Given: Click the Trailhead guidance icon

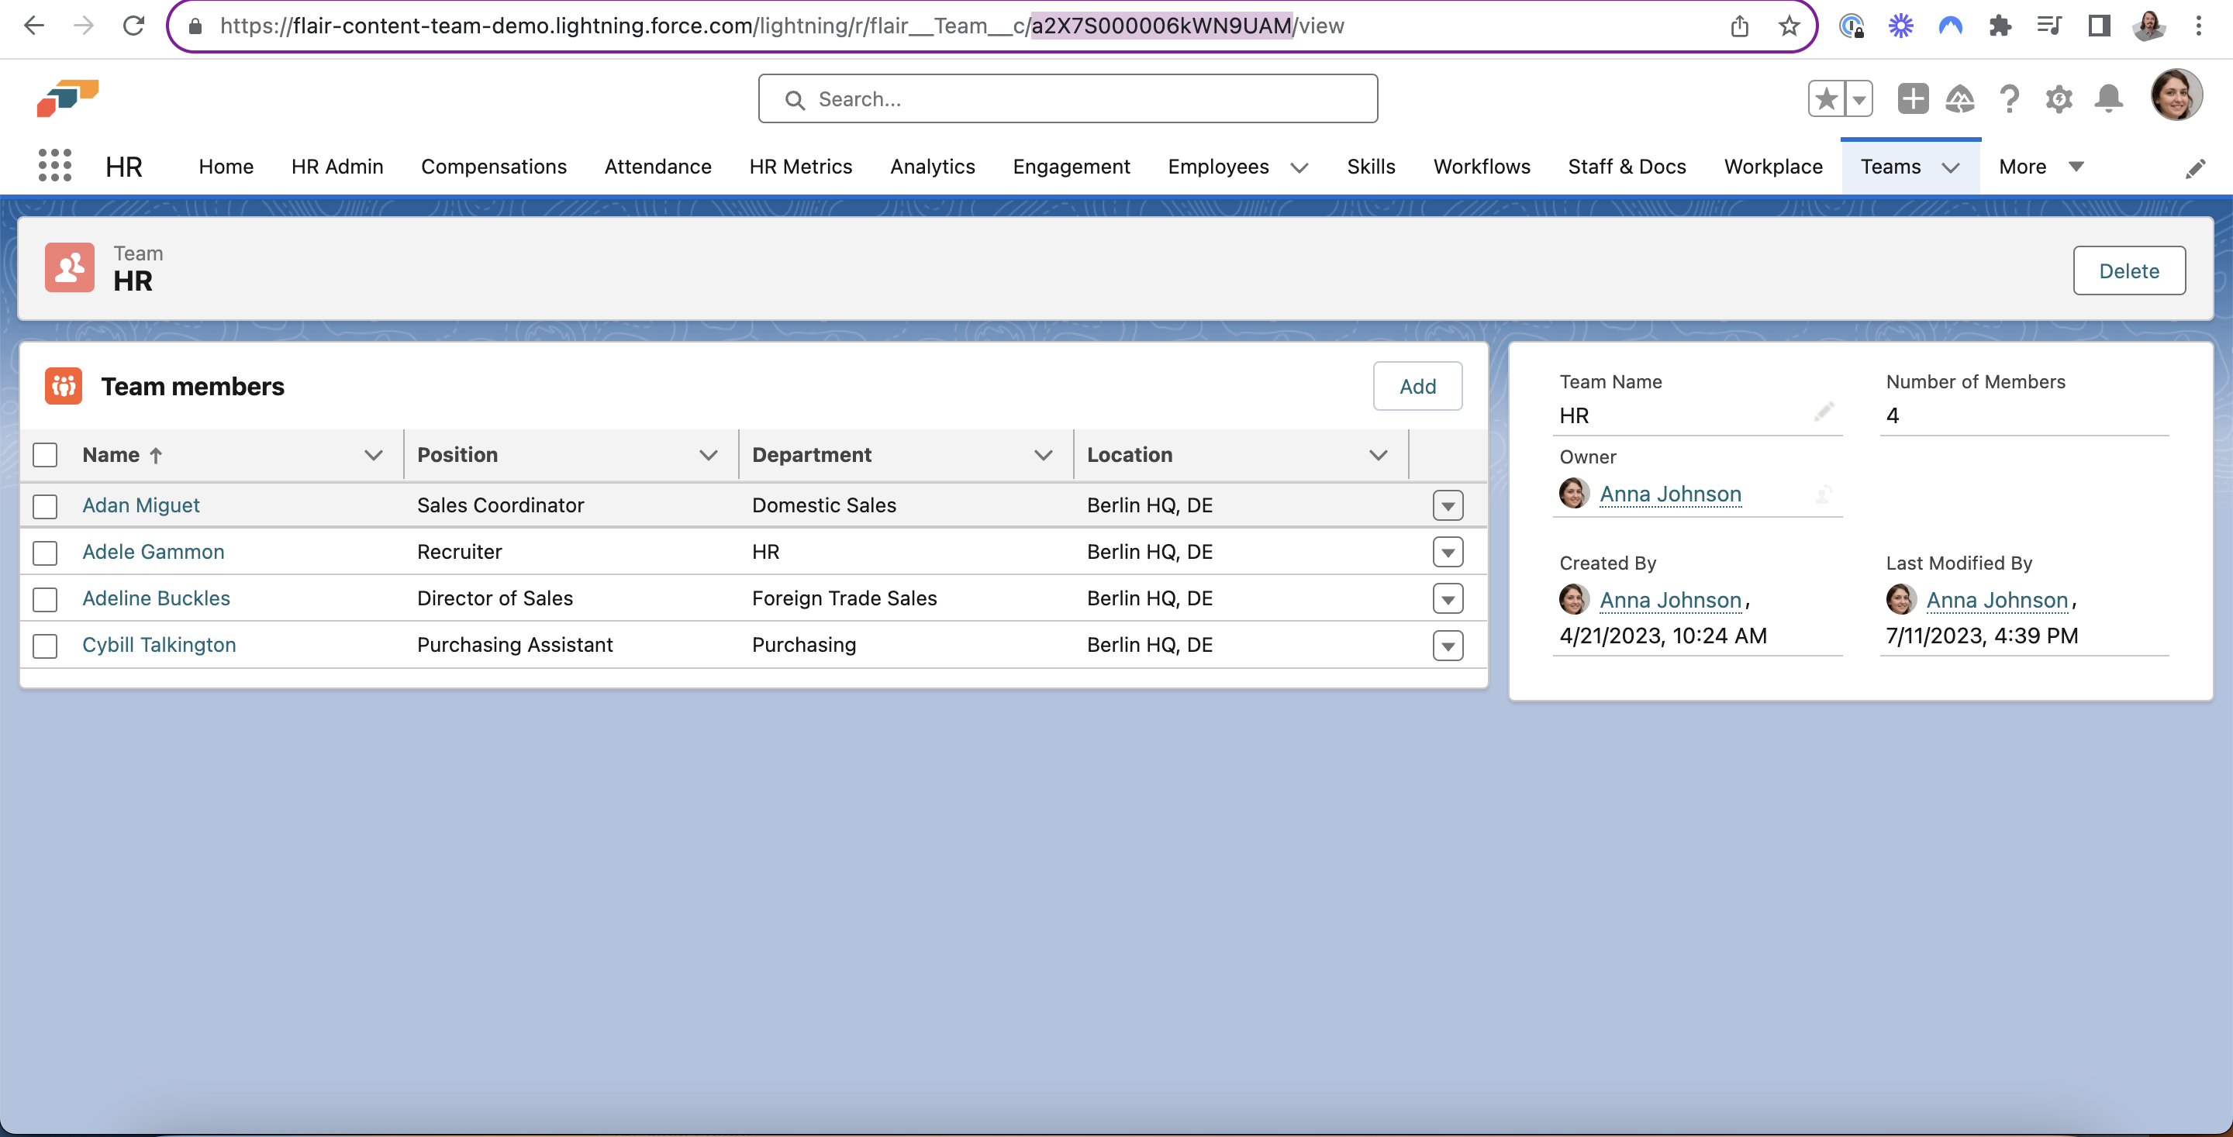Looking at the screenshot, I should pyautogui.click(x=1959, y=98).
